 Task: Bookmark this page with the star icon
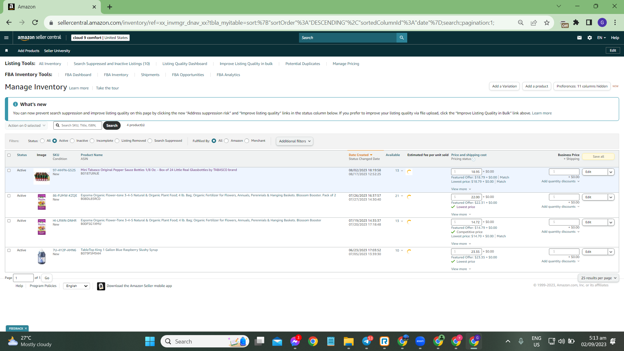[547, 23]
